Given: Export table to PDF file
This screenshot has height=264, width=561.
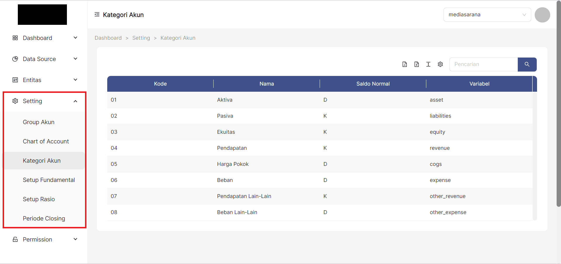Looking at the screenshot, I should pyautogui.click(x=404, y=64).
